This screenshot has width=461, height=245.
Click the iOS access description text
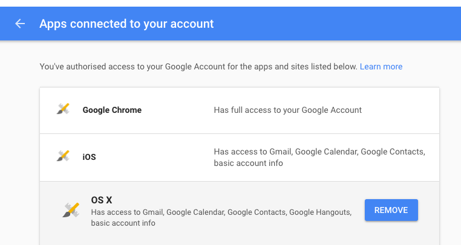[x=319, y=157]
